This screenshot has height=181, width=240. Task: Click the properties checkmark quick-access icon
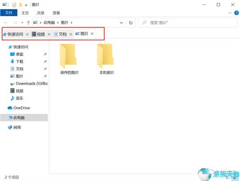pos(14,5)
